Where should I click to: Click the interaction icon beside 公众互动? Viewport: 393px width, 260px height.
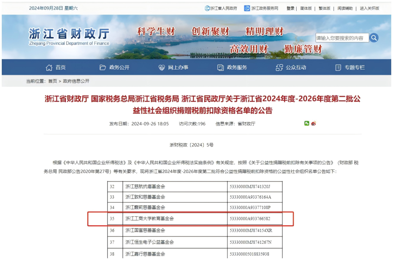[279, 67]
